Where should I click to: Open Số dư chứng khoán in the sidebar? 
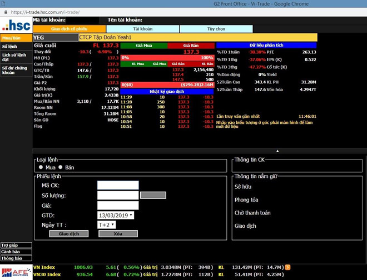14,70
